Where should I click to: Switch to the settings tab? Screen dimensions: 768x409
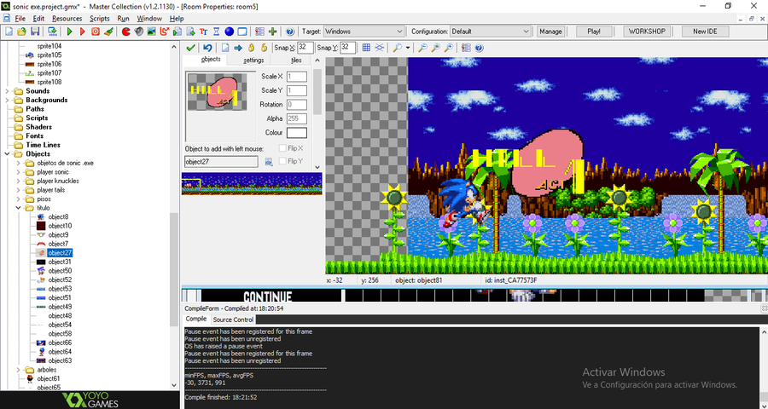(253, 60)
